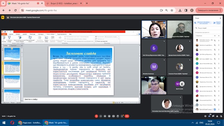Switch to the Вхідні Gmail browser tab
The width and height of the screenshot is (224, 126).
click(64, 3)
